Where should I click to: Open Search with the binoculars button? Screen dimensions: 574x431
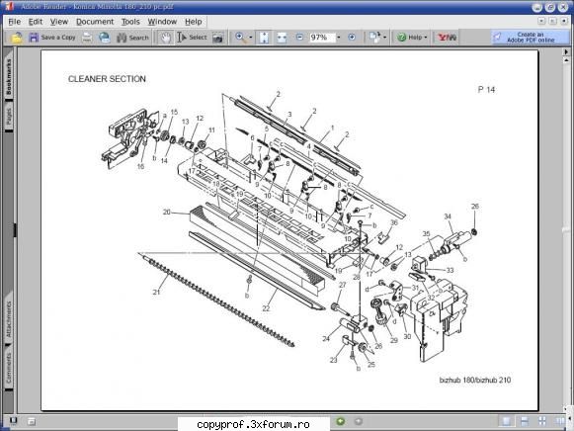tap(132, 38)
